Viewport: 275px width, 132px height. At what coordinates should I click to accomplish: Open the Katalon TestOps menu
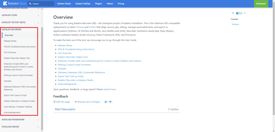click(83, 4)
